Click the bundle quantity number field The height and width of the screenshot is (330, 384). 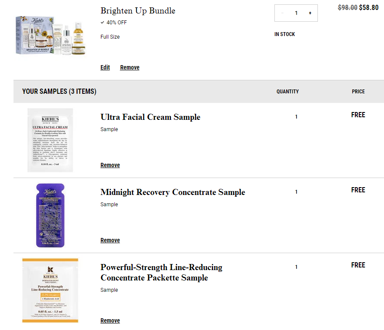click(296, 13)
